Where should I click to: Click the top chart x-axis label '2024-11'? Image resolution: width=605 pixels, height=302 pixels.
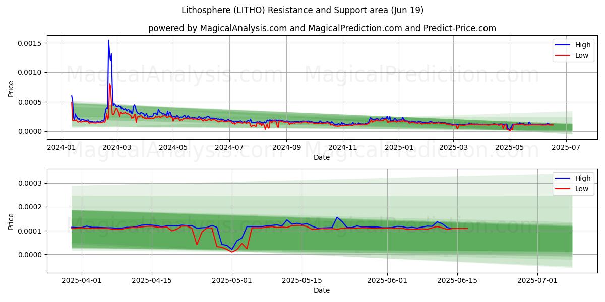point(343,148)
